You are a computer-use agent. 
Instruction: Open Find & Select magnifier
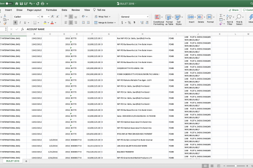[x=238, y=17]
